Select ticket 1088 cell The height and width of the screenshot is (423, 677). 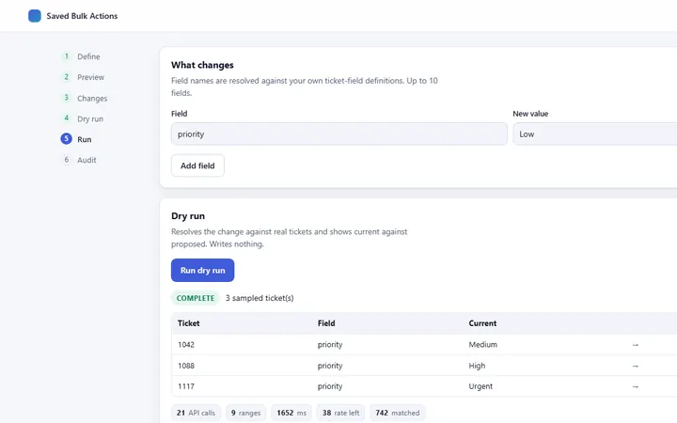tap(186, 366)
